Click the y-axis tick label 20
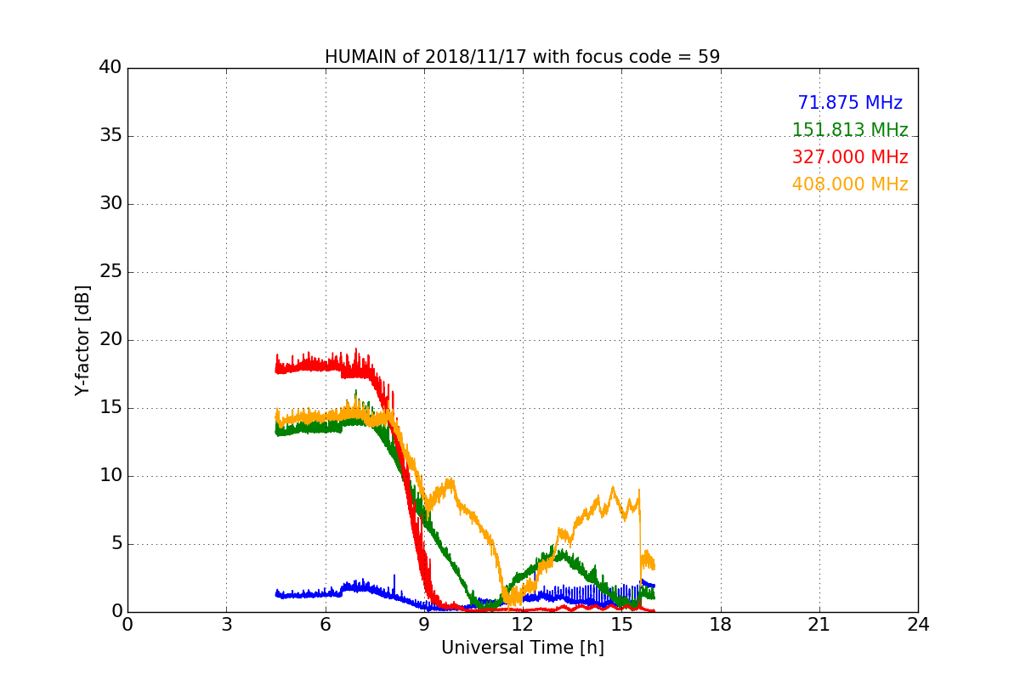 110,340
